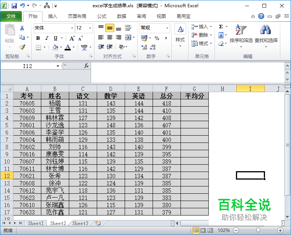Open the 常规 number format dropdown

tap(167, 28)
